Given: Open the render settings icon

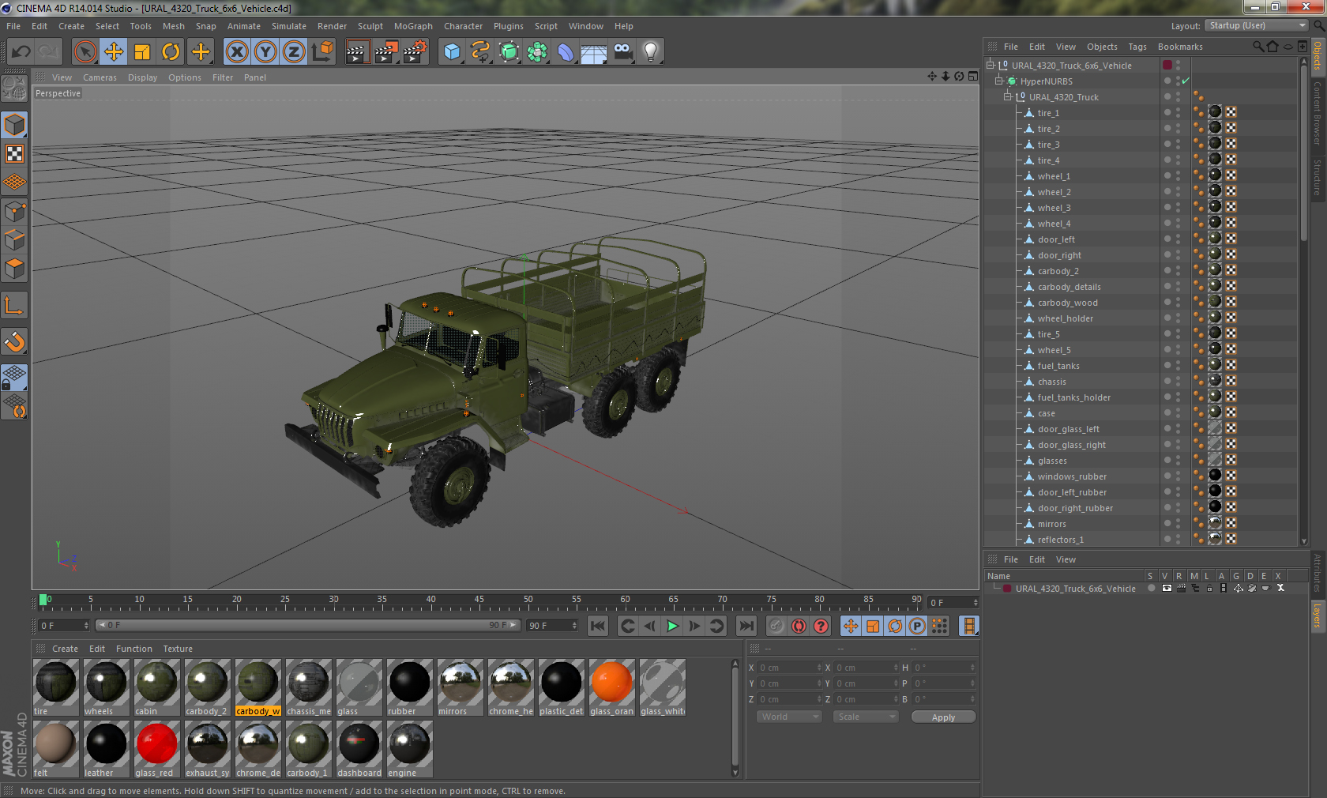Looking at the screenshot, I should click(x=415, y=52).
